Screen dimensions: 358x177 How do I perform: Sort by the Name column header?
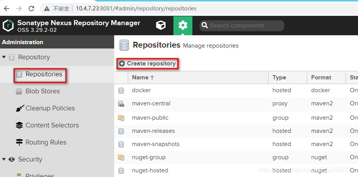[x=198, y=77]
